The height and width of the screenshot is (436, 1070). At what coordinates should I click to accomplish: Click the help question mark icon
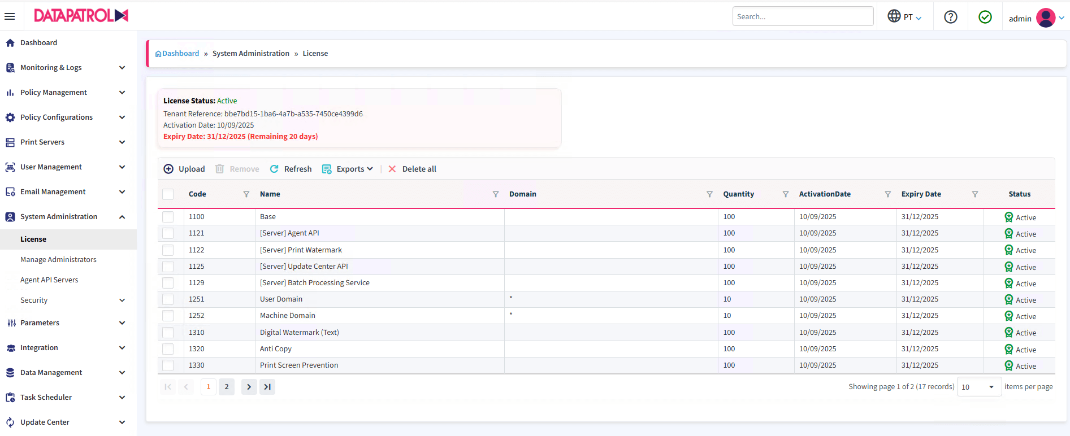(x=951, y=17)
